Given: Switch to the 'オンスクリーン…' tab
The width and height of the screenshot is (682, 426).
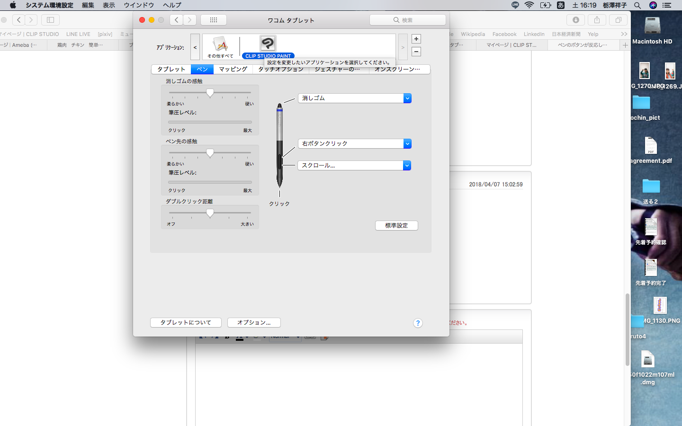Looking at the screenshot, I should click(397, 69).
